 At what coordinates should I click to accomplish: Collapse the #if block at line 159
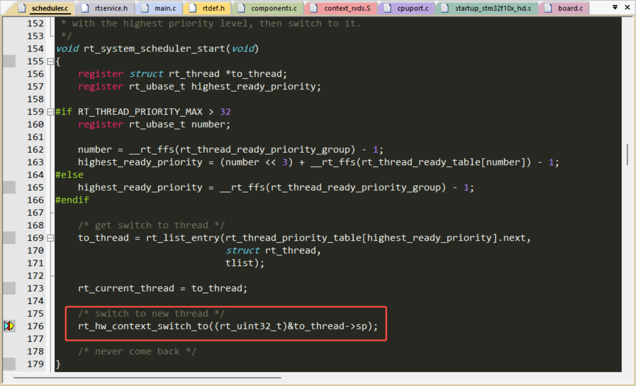coord(50,112)
